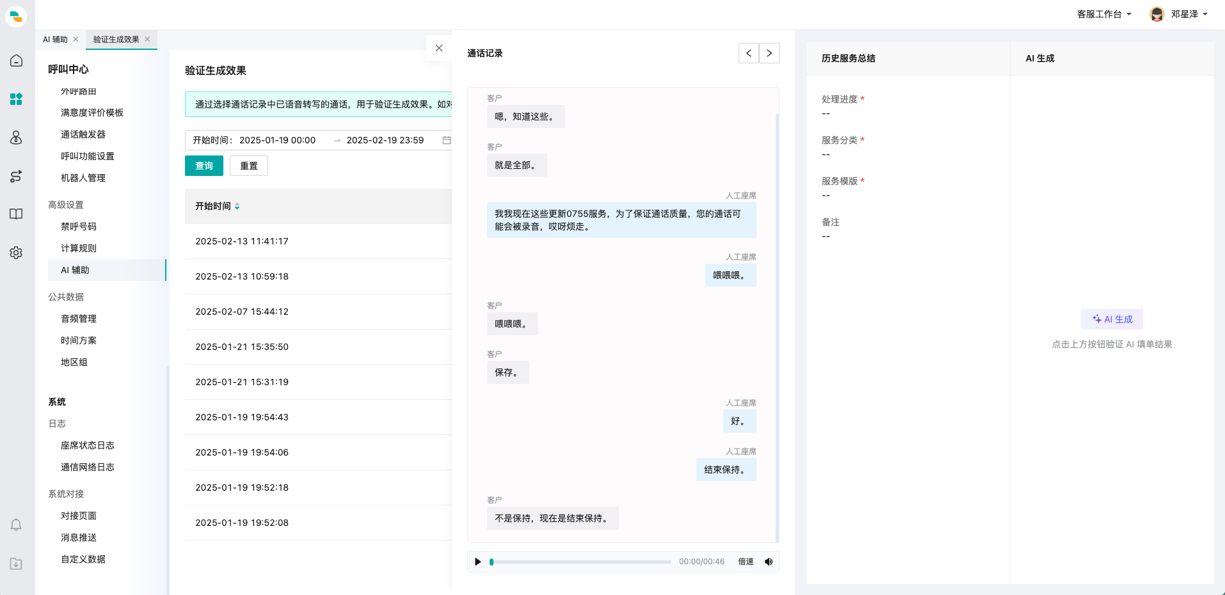The height and width of the screenshot is (595, 1225).
Task: Click the 重置 reset button
Action: click(249, 166)
